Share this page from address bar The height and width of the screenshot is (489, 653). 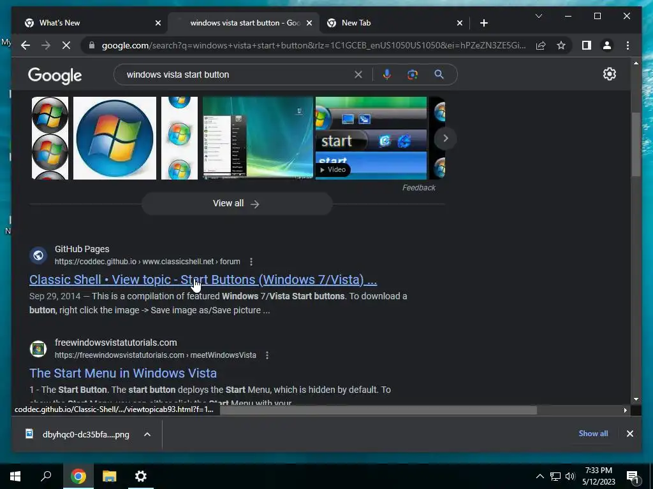pos(541,45)
